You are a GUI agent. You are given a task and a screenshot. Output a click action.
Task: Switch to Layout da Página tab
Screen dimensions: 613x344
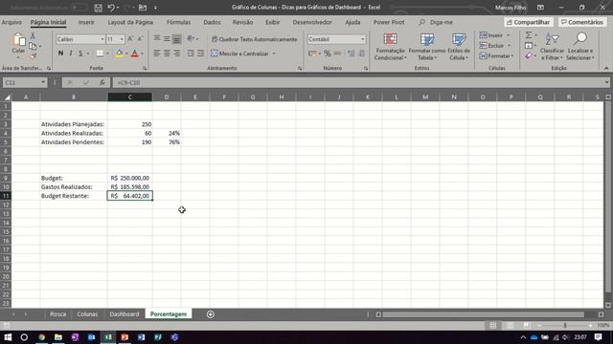[x=130, y=22]
